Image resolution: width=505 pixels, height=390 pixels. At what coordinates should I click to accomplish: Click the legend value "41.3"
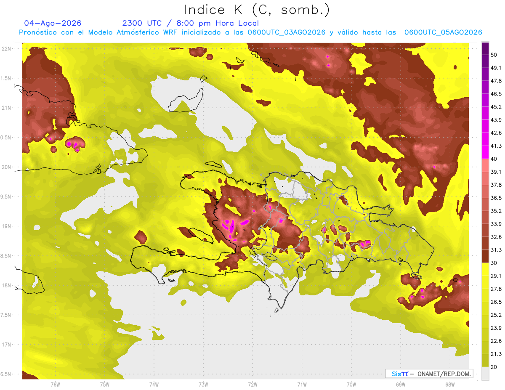pos(496,146)
